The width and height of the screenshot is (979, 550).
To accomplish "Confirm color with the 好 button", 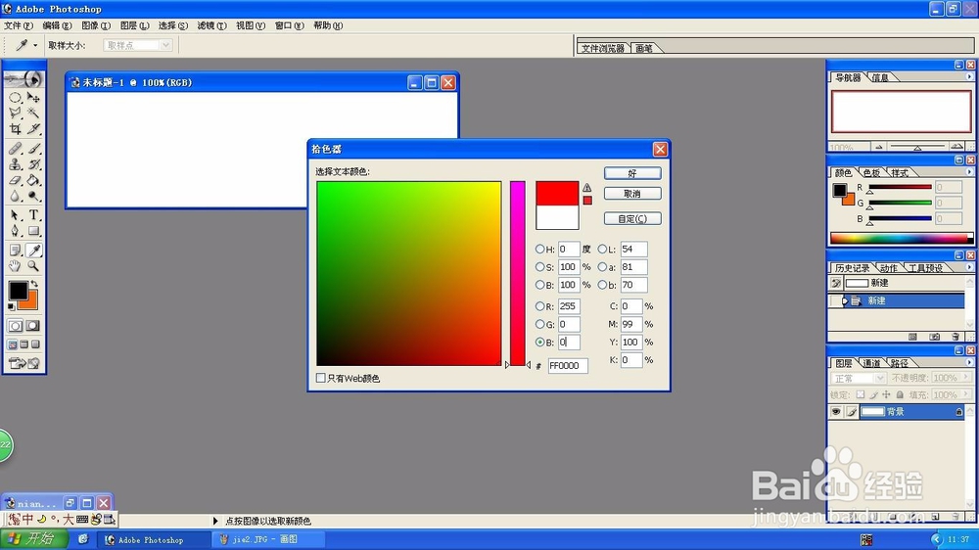I will [632, 173].
